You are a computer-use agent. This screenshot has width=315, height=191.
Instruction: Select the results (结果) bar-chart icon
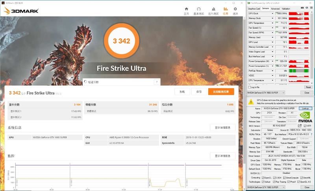pyautogui.click(x=226, y=9)
